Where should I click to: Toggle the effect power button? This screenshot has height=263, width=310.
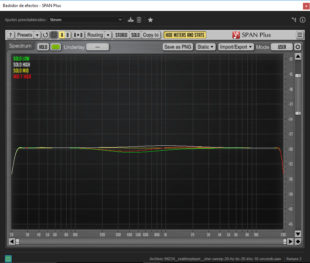click(x=8, y=259)
